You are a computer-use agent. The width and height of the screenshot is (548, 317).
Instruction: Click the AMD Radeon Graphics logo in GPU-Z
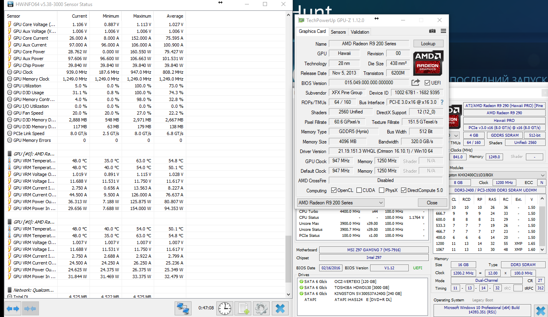(x=428, y=63)
